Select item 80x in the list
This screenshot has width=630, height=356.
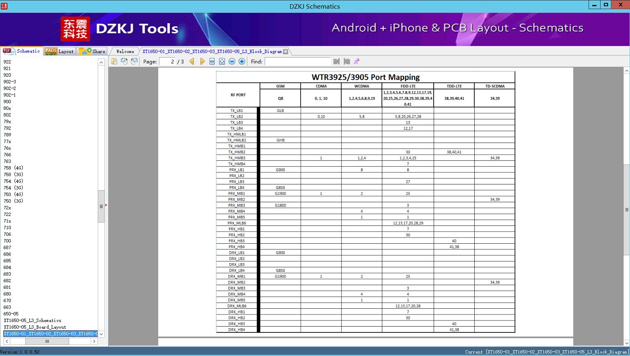click(x=7, y=108)
